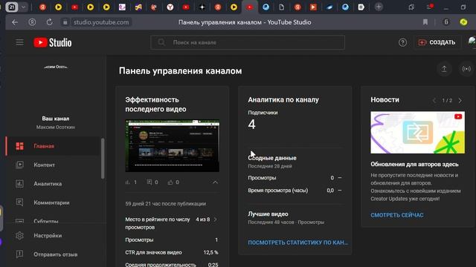Viewport: 476px width, 267px height.
Task: Expand the tab group dropdown arrow
Action: [x=23, y=7]
